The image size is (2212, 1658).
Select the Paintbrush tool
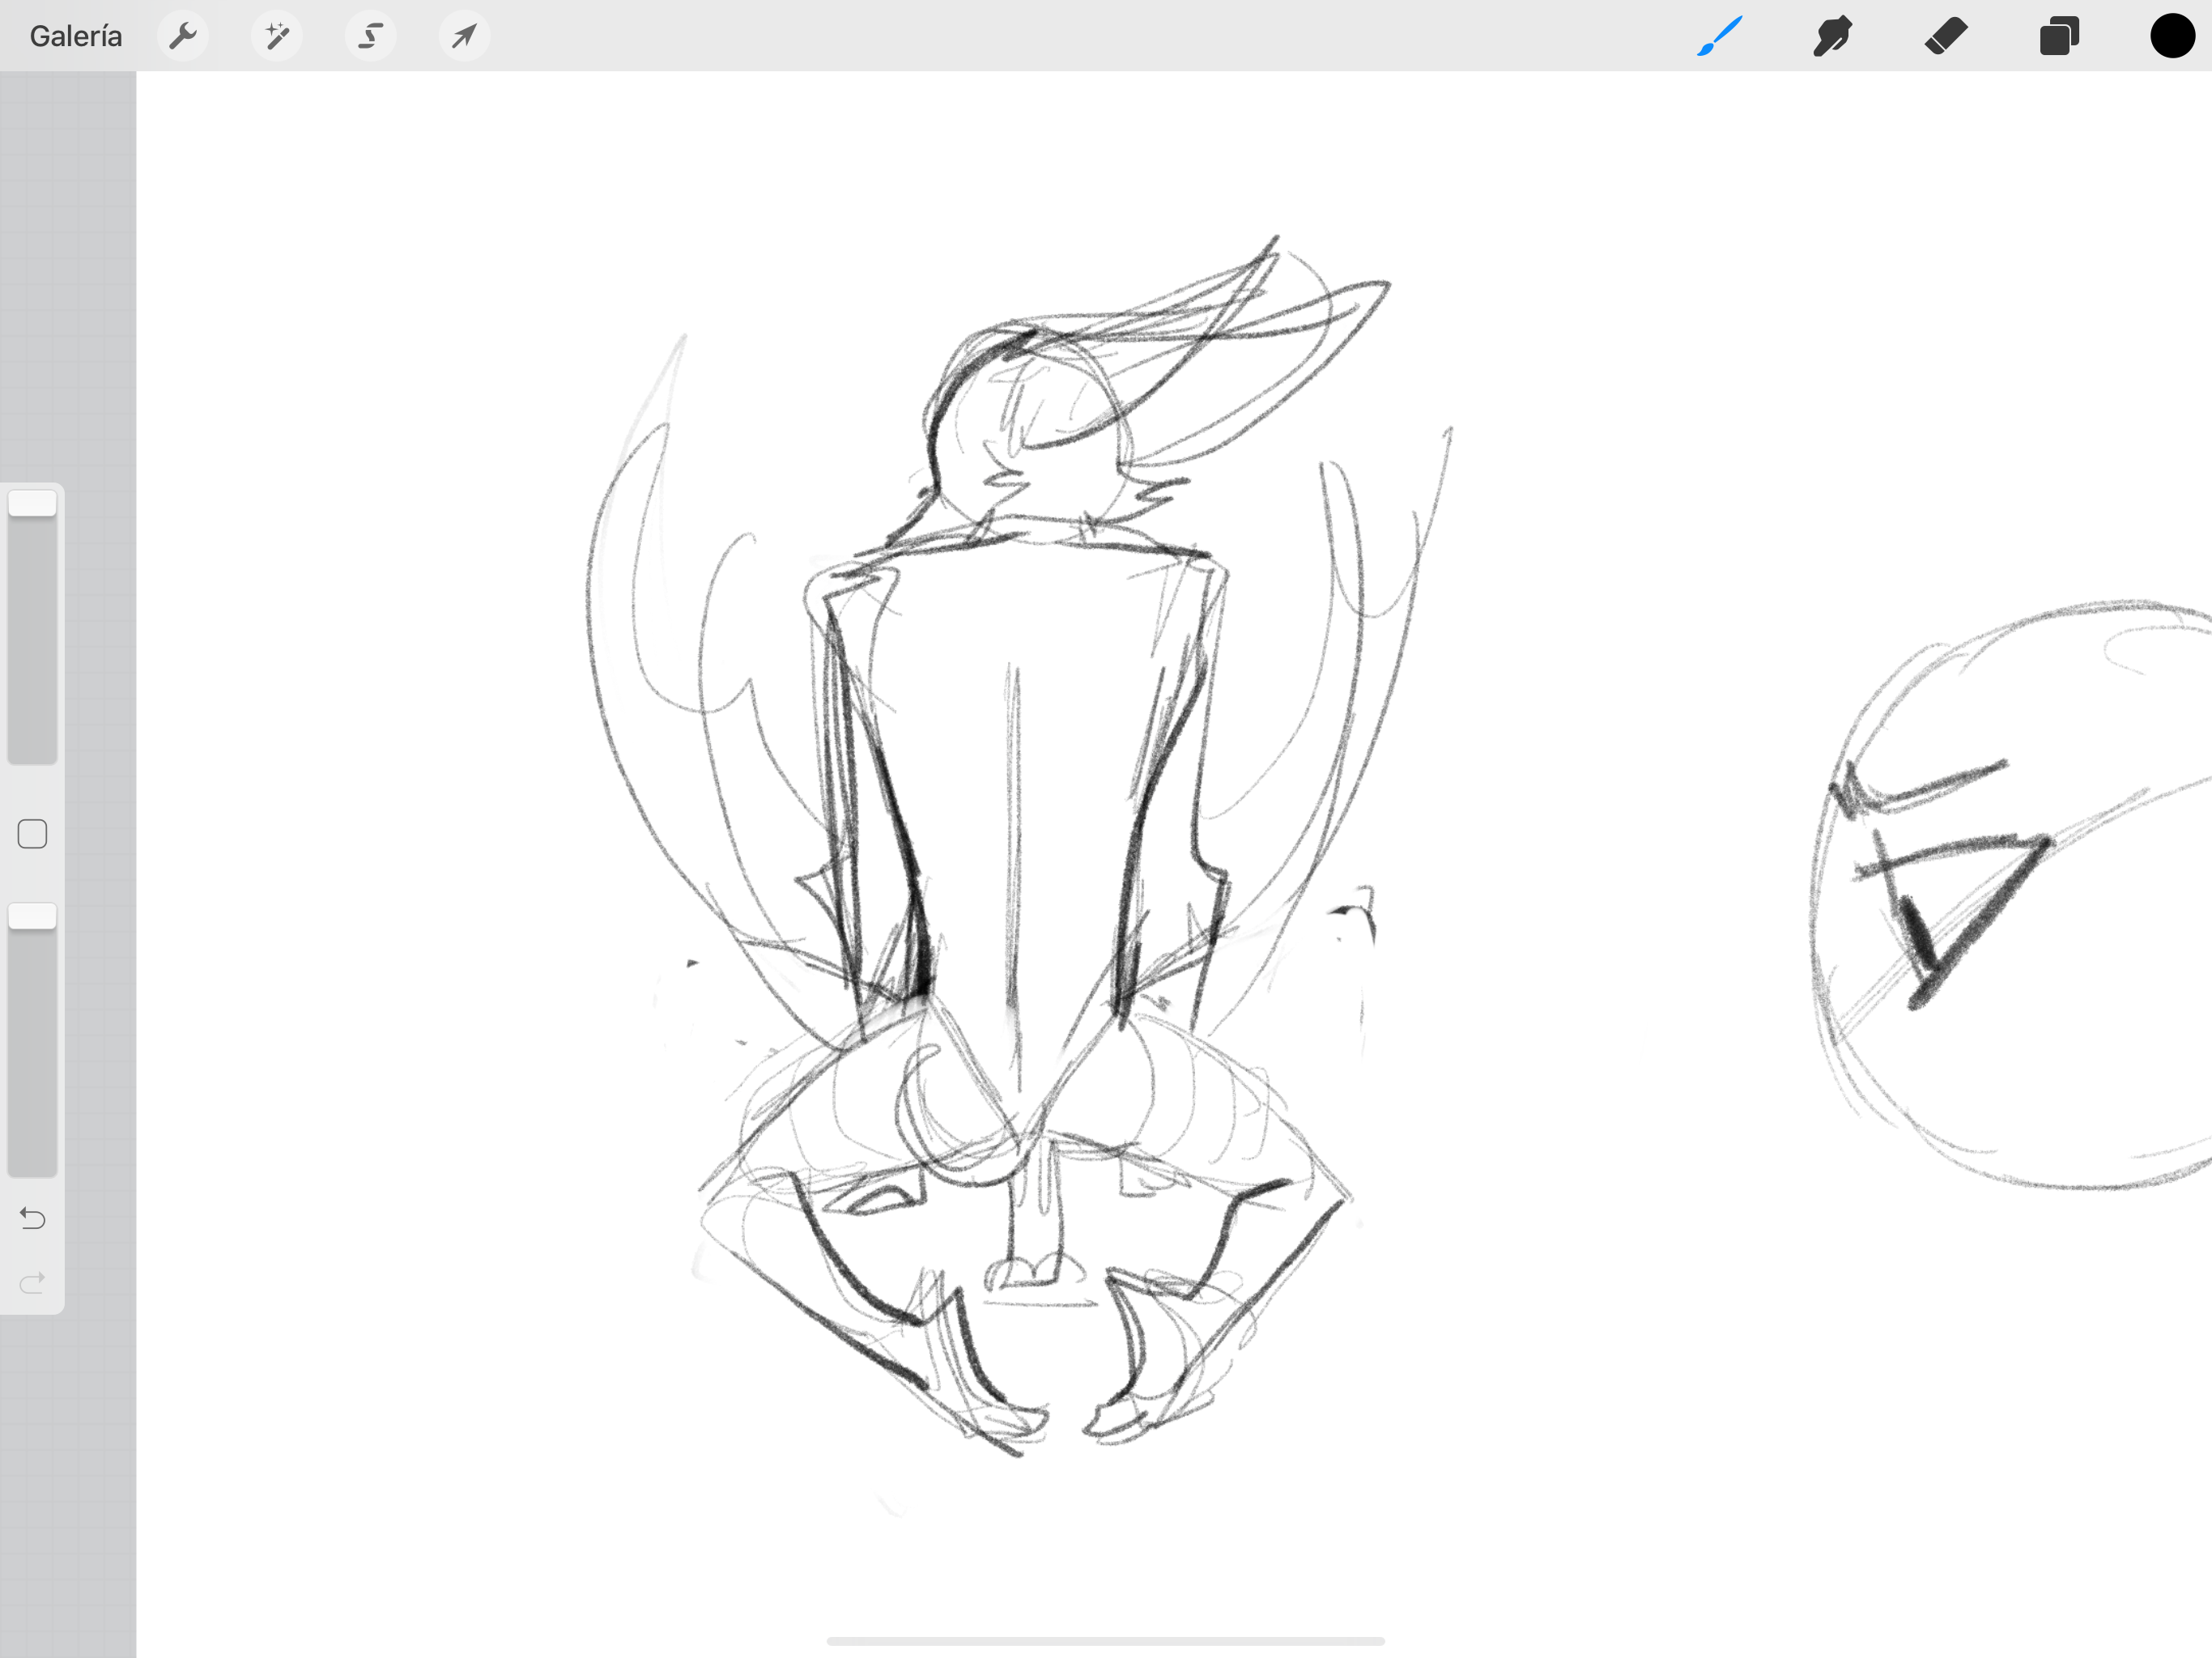1720,36
